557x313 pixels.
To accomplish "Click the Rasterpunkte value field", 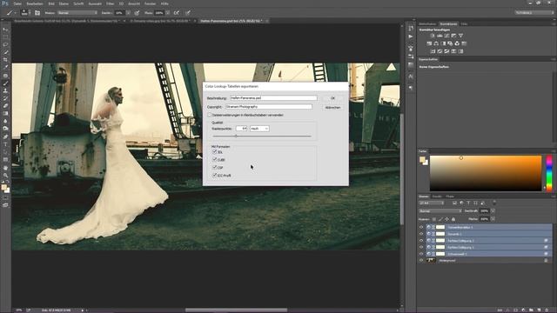I will tap(242, 129).
